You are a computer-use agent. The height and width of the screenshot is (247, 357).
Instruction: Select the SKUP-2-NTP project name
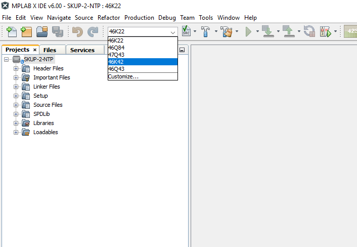(x=38, y=59)
